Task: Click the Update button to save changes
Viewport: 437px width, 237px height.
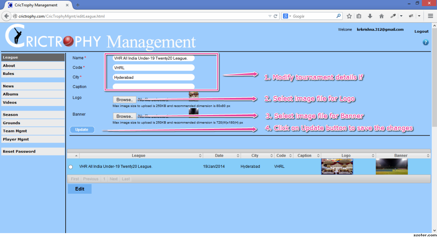Action: point(82,129)
